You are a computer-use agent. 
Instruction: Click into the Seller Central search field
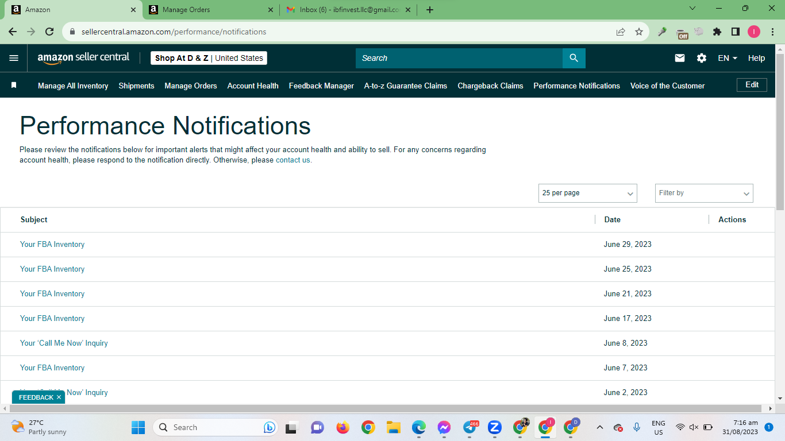(459, 58)
